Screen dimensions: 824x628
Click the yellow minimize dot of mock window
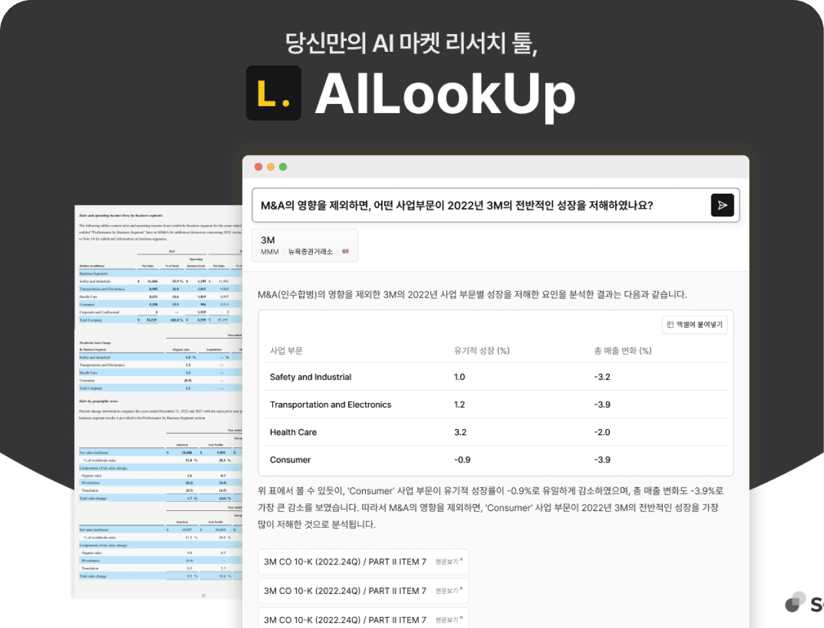(x=270, y=167)
